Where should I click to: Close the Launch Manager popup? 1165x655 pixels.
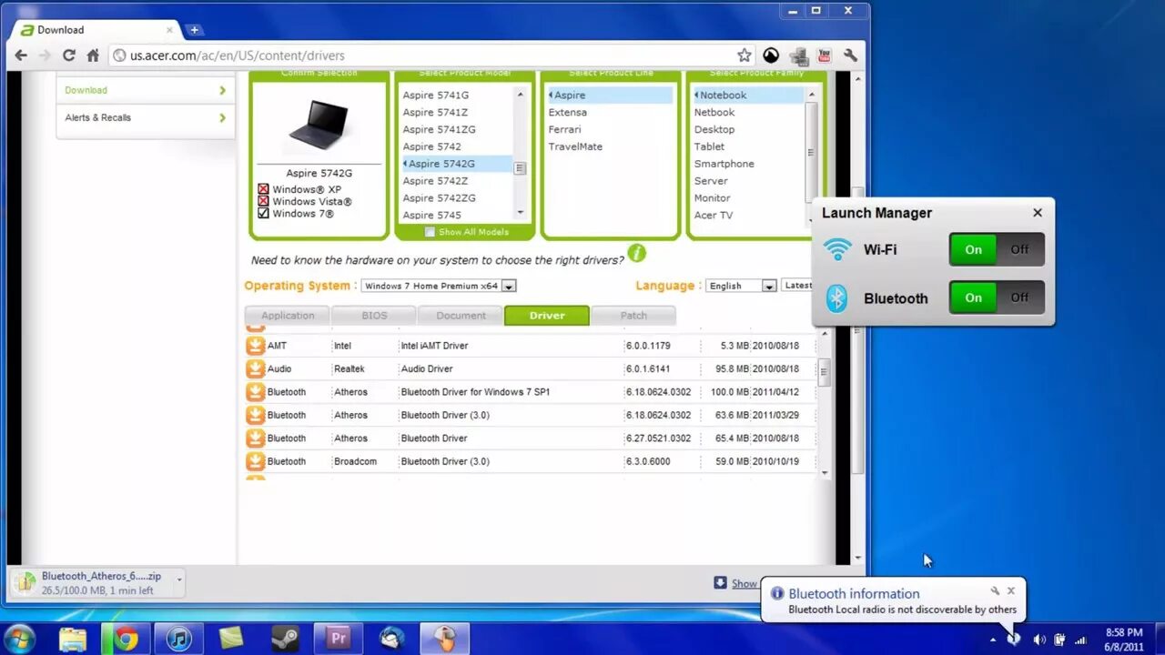pos(1038,213)
